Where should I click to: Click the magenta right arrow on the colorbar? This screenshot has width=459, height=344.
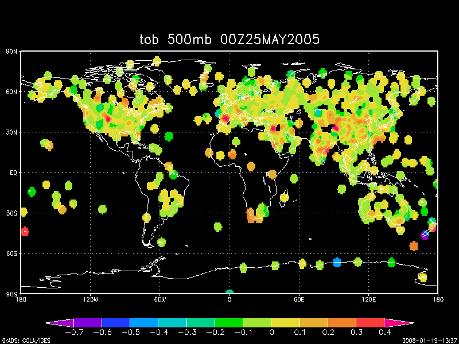coord(404,323)
